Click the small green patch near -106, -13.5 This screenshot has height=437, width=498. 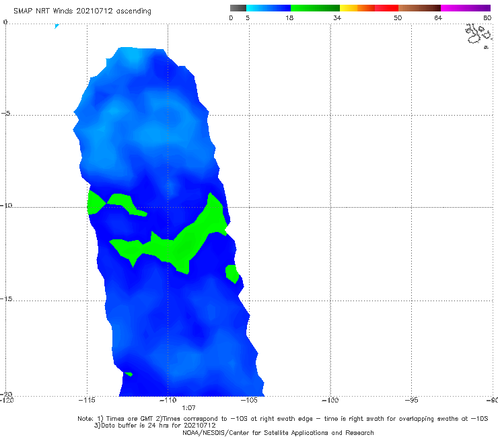[232, 274]
